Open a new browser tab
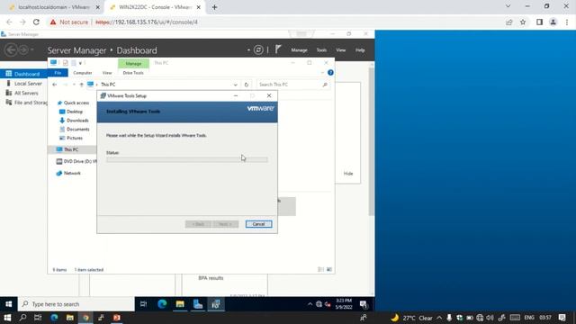The image size is (576, 324). [x=214, y=7]
